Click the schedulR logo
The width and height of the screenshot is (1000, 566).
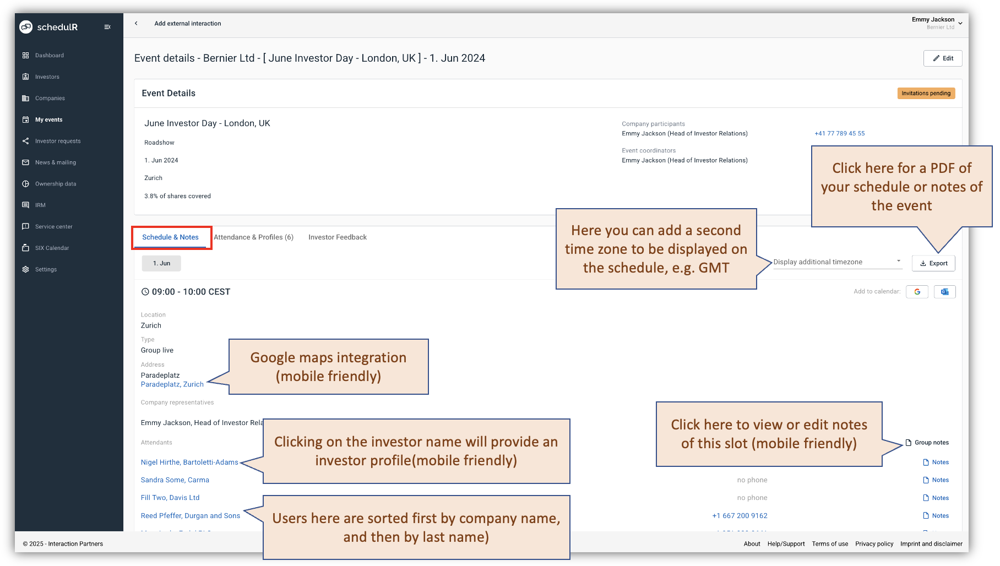point(49,27)
